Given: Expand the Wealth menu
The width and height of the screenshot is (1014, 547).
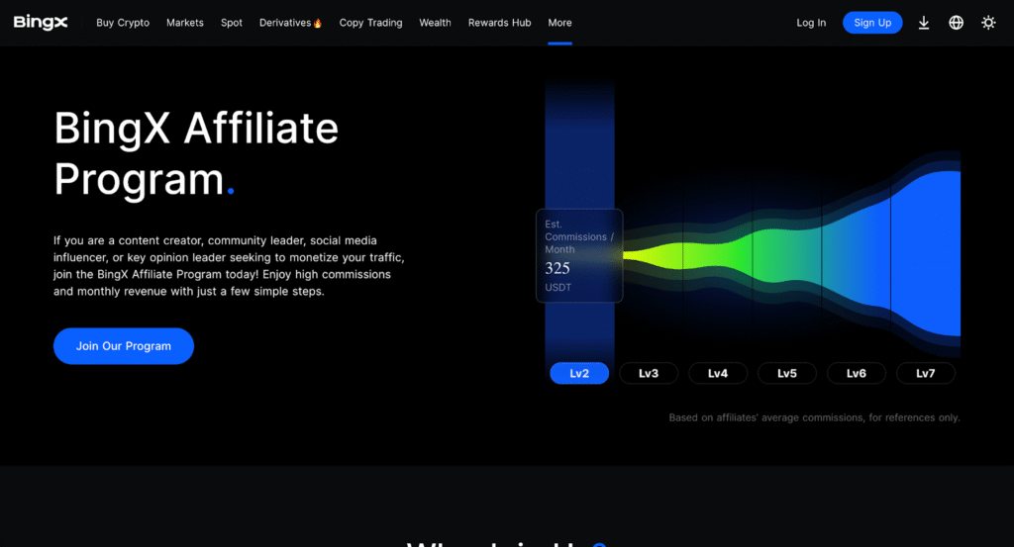Looking at the screenshot, I should click(435, 23).
